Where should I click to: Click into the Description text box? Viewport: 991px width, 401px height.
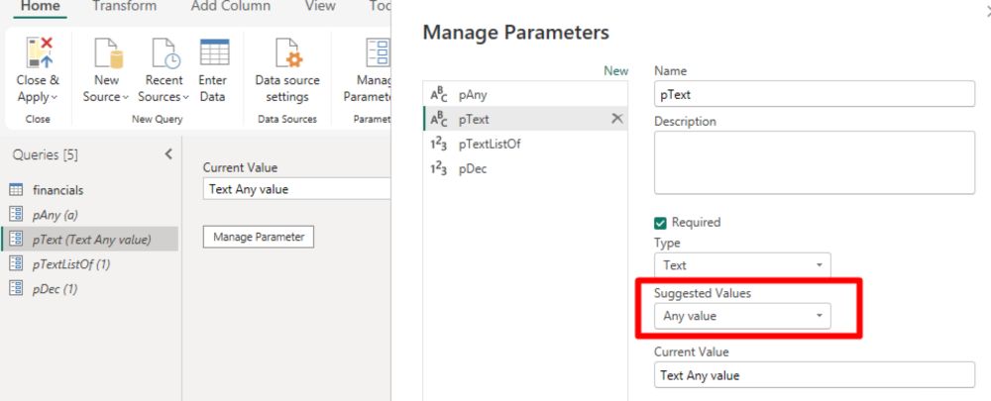(814, 161)
